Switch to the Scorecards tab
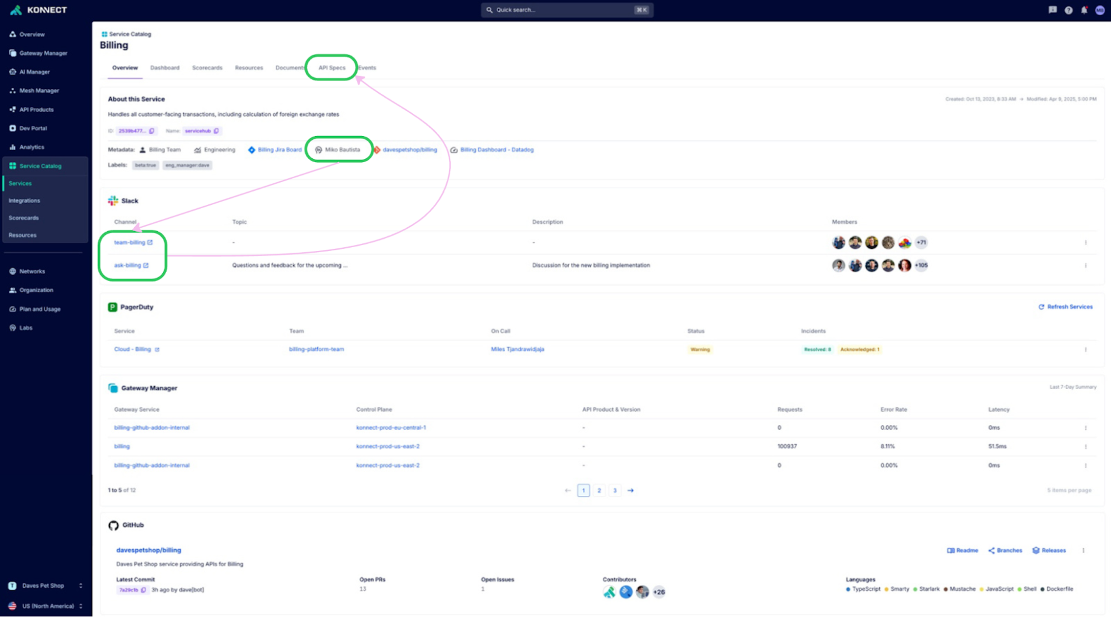The image size is (1111, 620). [x=207, y=68]
